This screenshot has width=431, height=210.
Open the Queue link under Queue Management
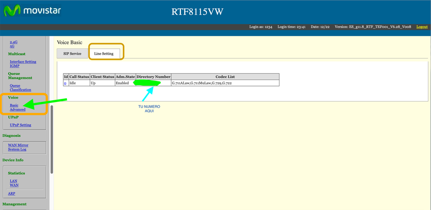coord(15,86)
